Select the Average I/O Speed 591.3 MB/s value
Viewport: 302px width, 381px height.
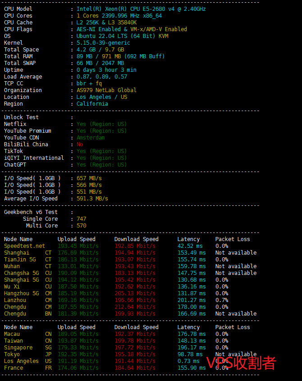(x=92, y=199)
